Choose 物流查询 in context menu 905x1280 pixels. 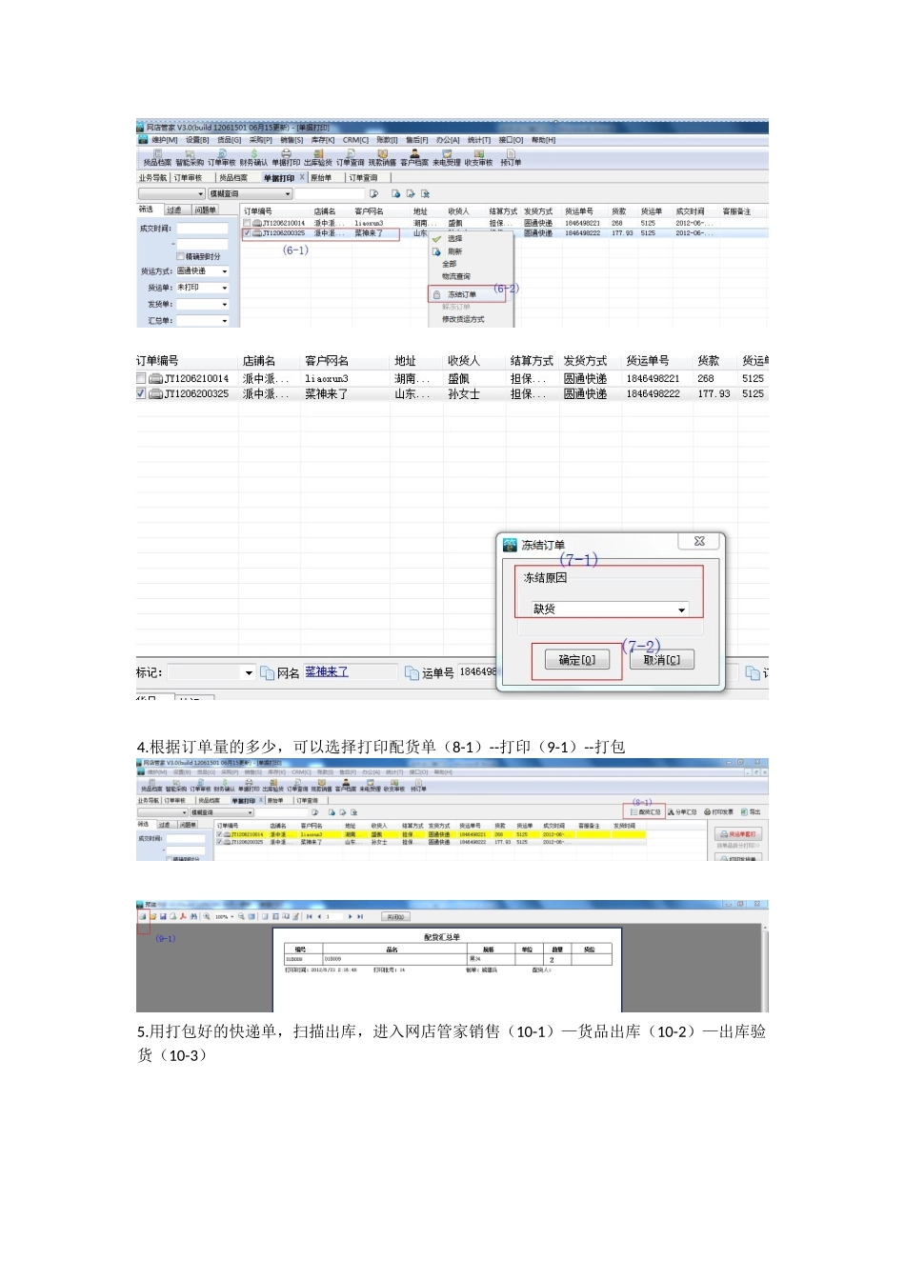pos(456,277)
